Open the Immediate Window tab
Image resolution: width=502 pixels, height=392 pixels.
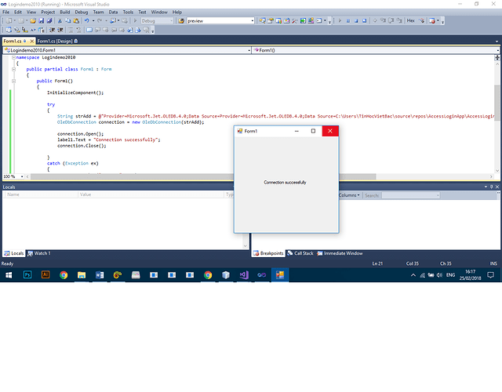[343, 253]
